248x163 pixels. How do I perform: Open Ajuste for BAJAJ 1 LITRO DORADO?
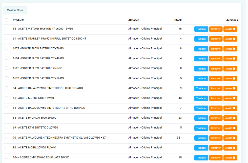[x=230, y=88]
